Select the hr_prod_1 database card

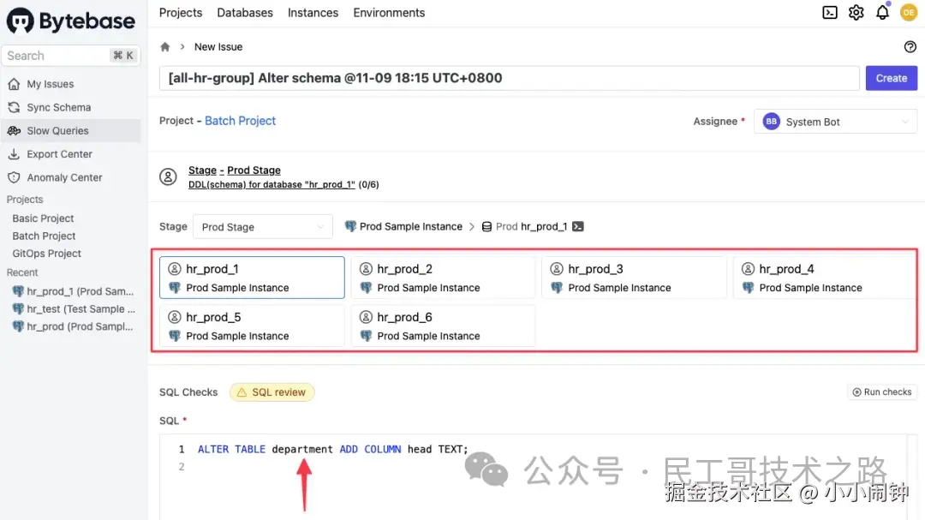pyautogui.click(x=252, y=278)
